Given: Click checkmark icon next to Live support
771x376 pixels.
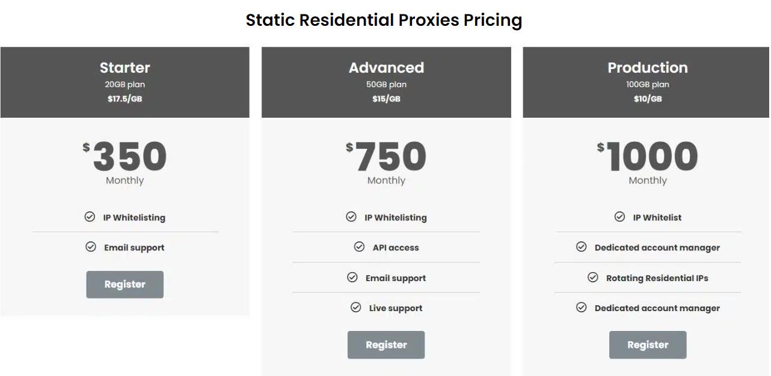Looking at the screenshot, I should tap(356, 308).
